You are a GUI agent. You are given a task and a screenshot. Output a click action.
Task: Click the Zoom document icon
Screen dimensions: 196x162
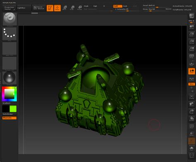pos(191,34)
